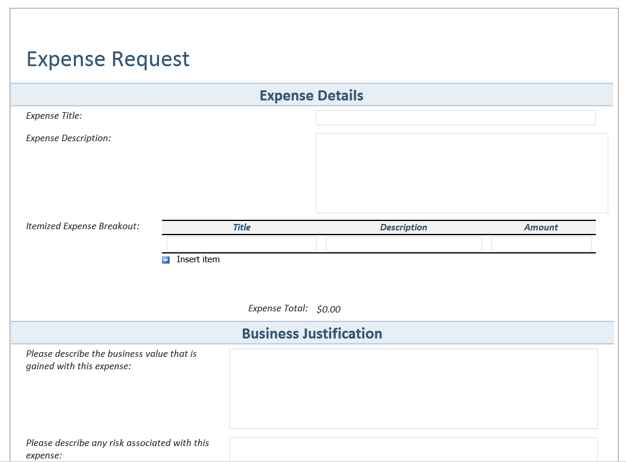Click the Expense Details section heading
The width and height of the screenshot is (626, 462).
point(312,96)
